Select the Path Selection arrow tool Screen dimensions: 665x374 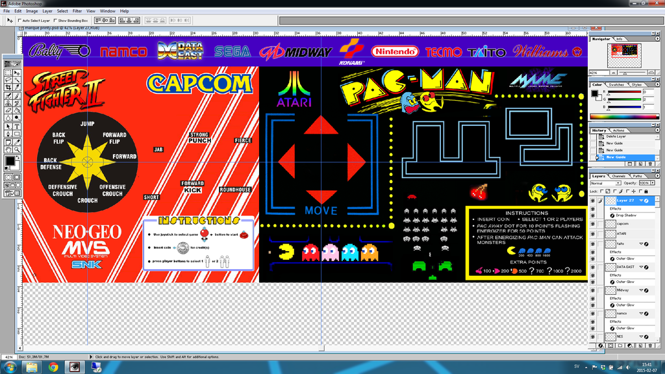pyautogui.click(x=8, y=127)
